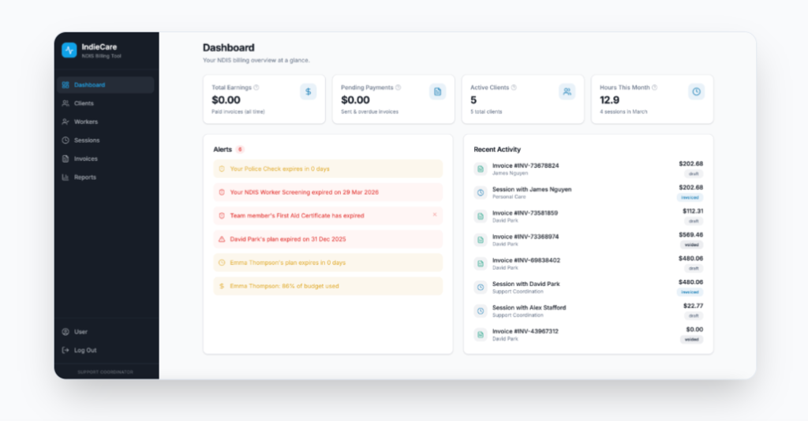Open David Park's plan expired alert

click(x=327, y=240)
